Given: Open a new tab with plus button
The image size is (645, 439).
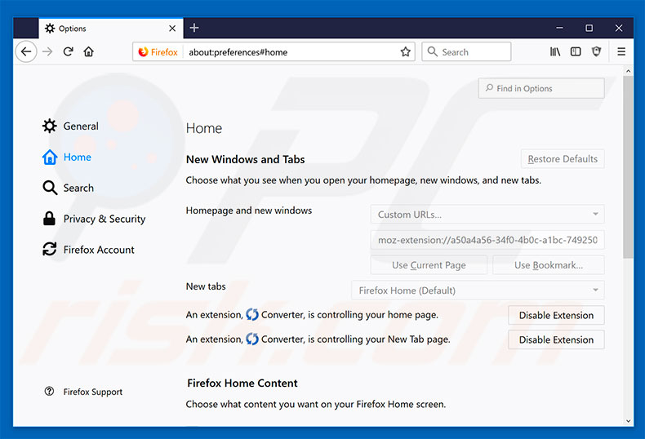Looking at the screenshot, I should pyautogui.click(x=194, y=28).
